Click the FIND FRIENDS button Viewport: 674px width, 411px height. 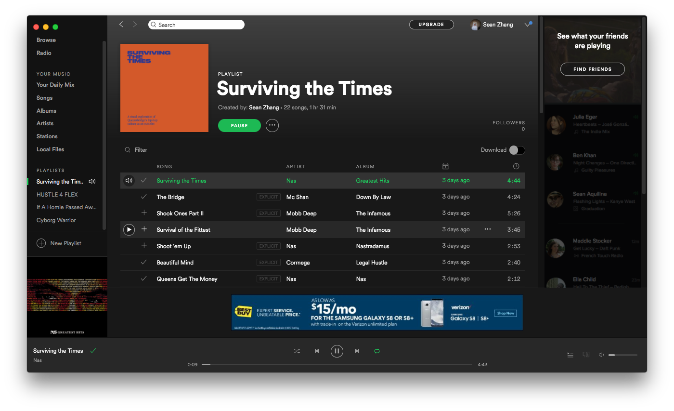592,69
